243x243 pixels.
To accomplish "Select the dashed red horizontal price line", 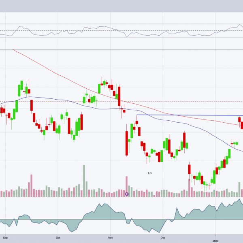I will pos(122,102).
